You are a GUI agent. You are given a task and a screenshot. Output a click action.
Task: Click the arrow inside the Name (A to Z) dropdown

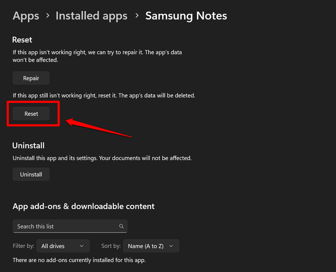click(x=171, y=246)
